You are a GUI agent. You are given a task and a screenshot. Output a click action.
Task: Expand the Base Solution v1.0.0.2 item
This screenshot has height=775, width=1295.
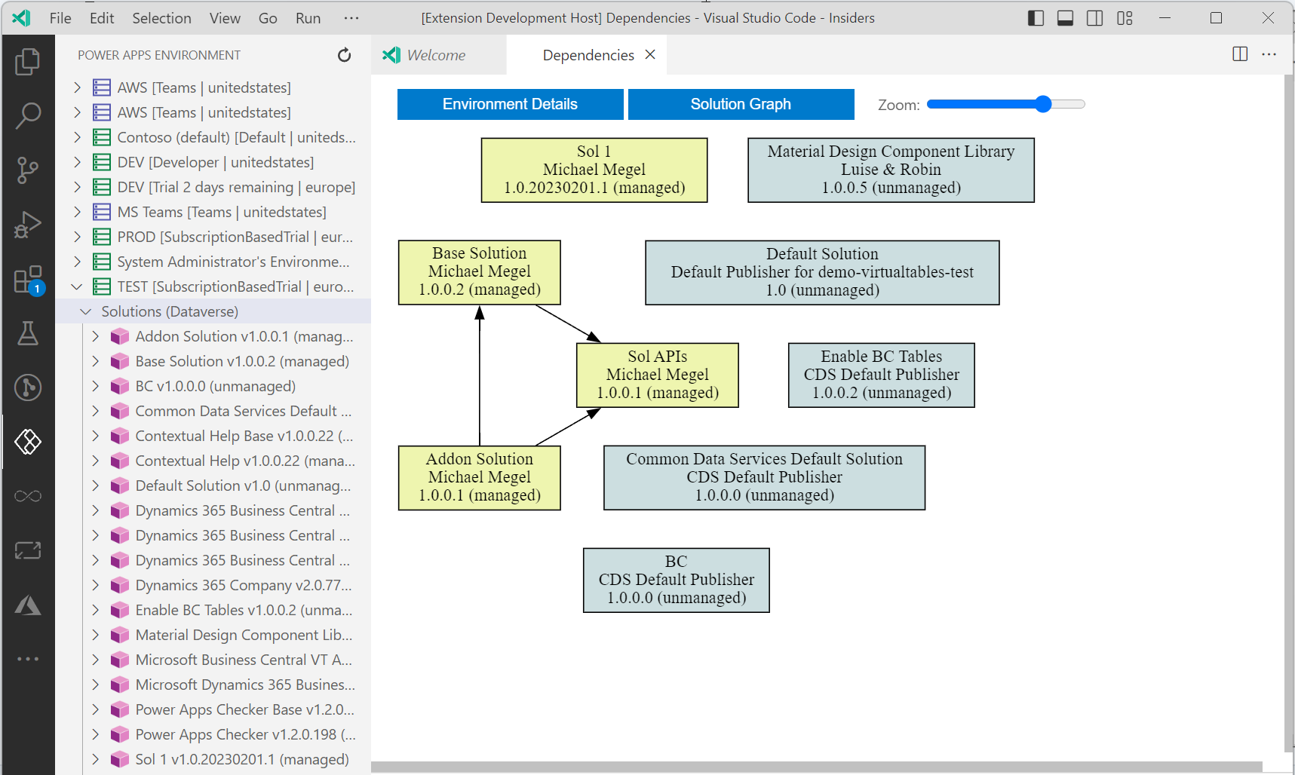[x=95, y=361]
